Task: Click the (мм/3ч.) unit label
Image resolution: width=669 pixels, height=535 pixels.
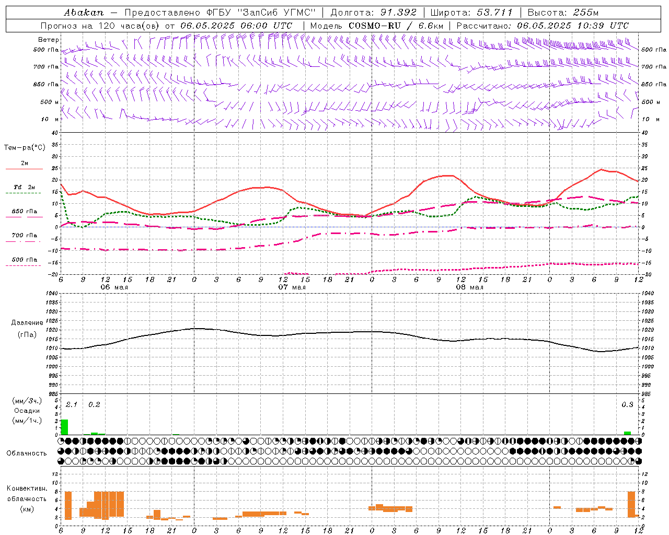Action: pos(27,401)
